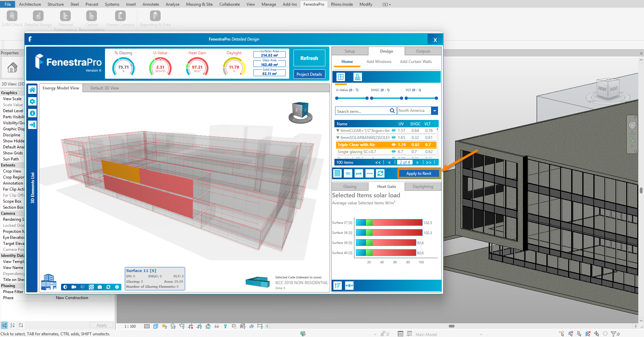Click the video camera icon in view toolbar
Image resolution: width=644 pixels, height=337 pixels.
(74, 287)
